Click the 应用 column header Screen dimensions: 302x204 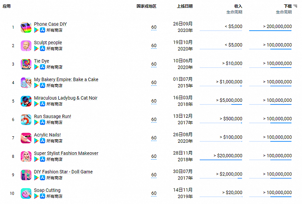pyautogui.click(x=6, y=6)
